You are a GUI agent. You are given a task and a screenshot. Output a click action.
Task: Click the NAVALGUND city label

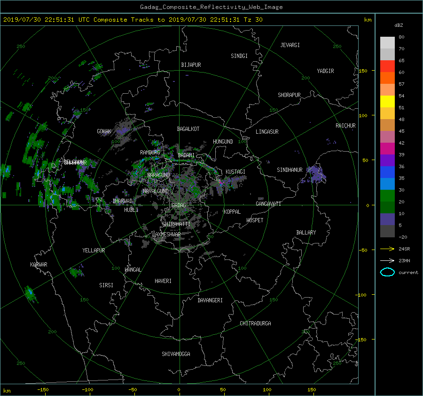tap(156, 191)
